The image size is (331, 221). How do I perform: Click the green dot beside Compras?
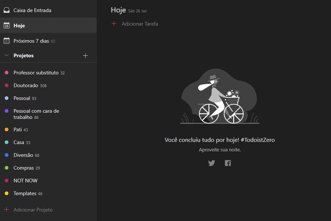tap(7, 168)
